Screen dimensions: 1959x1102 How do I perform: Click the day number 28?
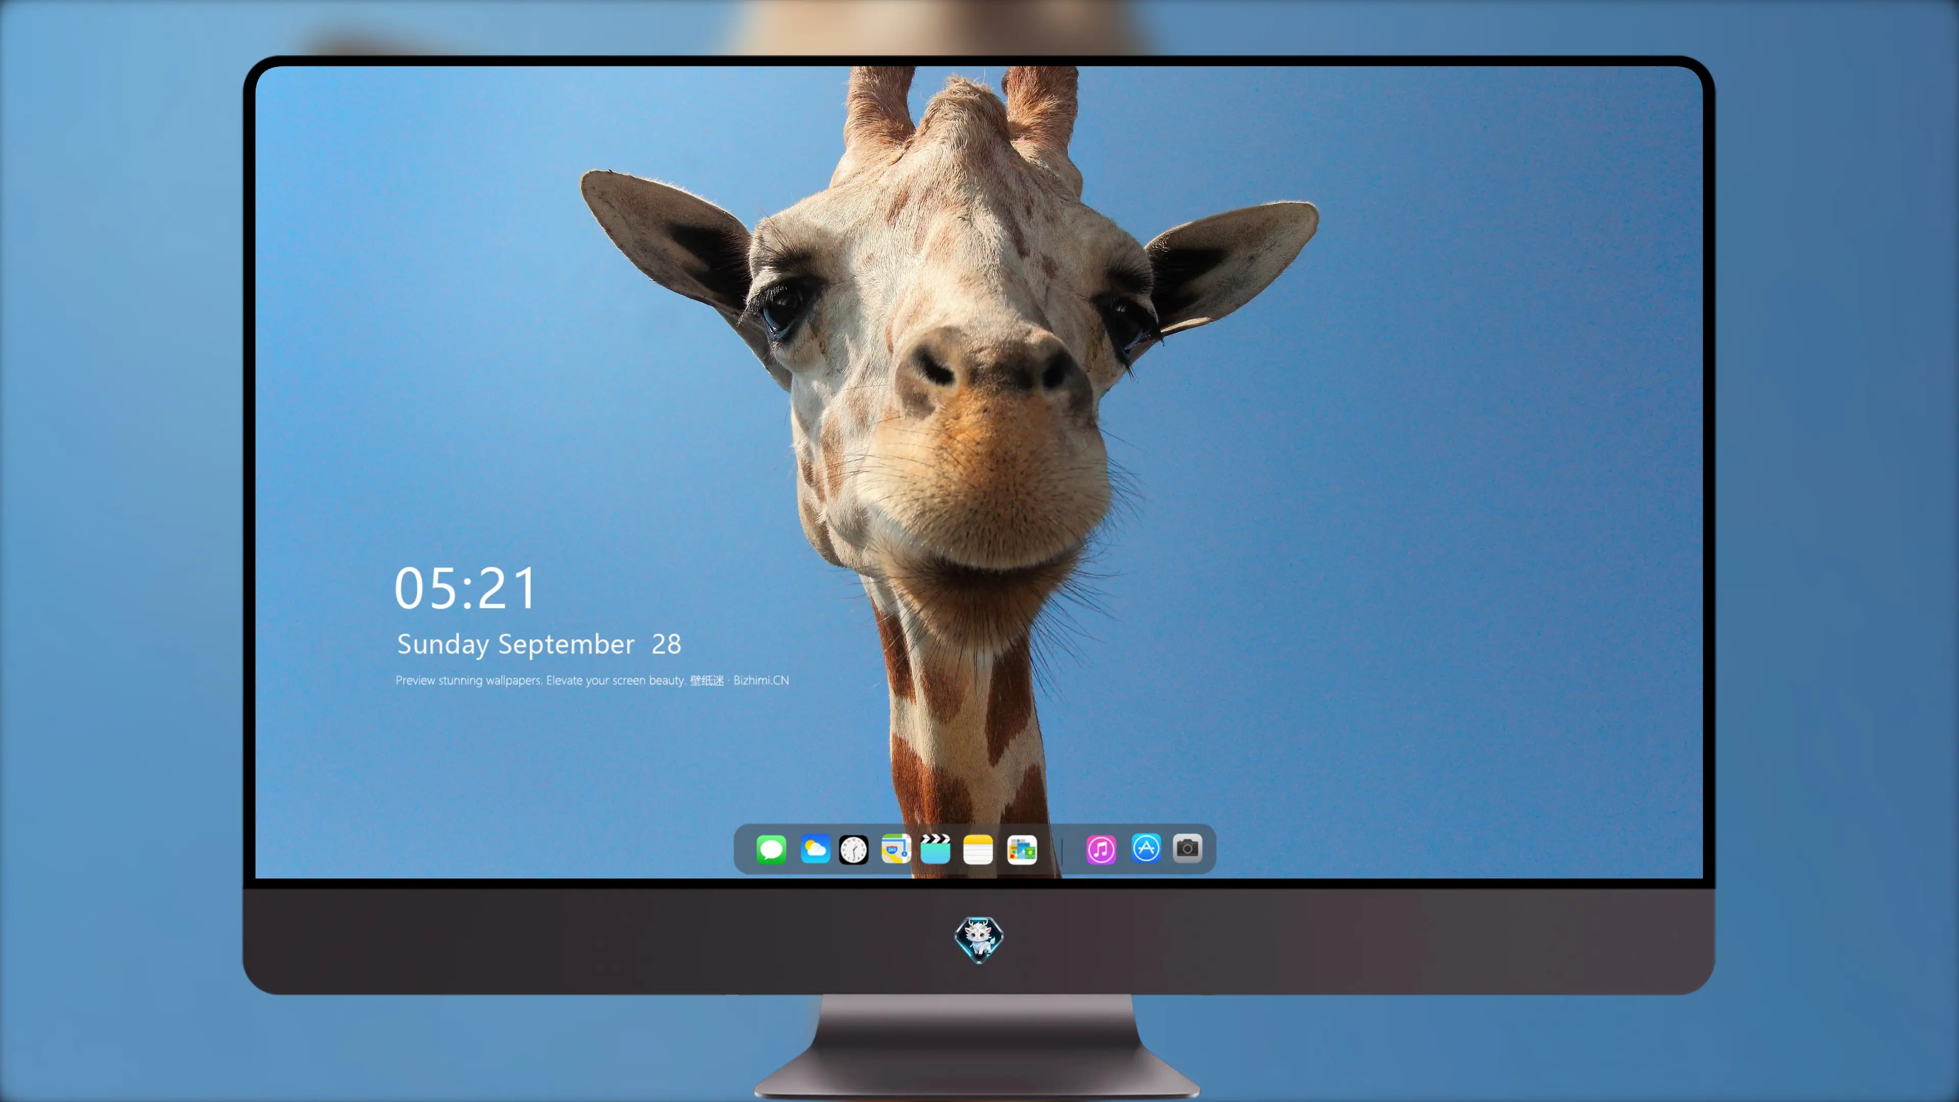point(666,644)
